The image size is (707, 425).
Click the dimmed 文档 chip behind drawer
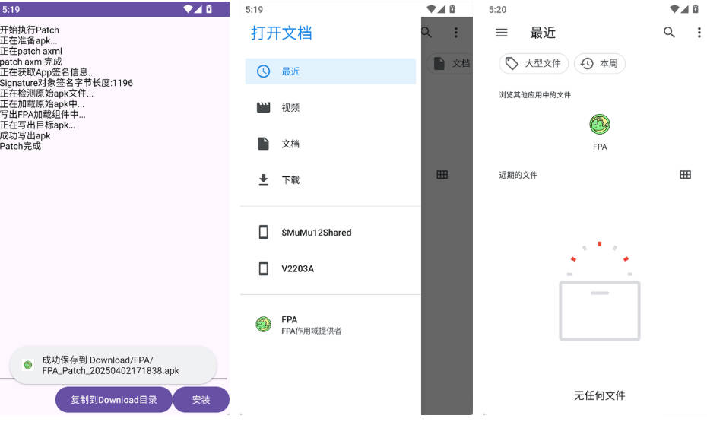pyautogui.click(x=451, y=64)
